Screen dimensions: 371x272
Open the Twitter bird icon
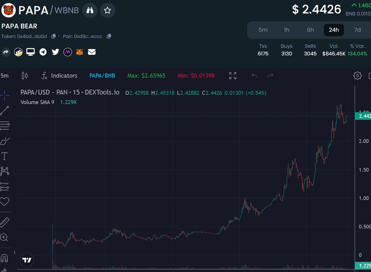point(55,52)
